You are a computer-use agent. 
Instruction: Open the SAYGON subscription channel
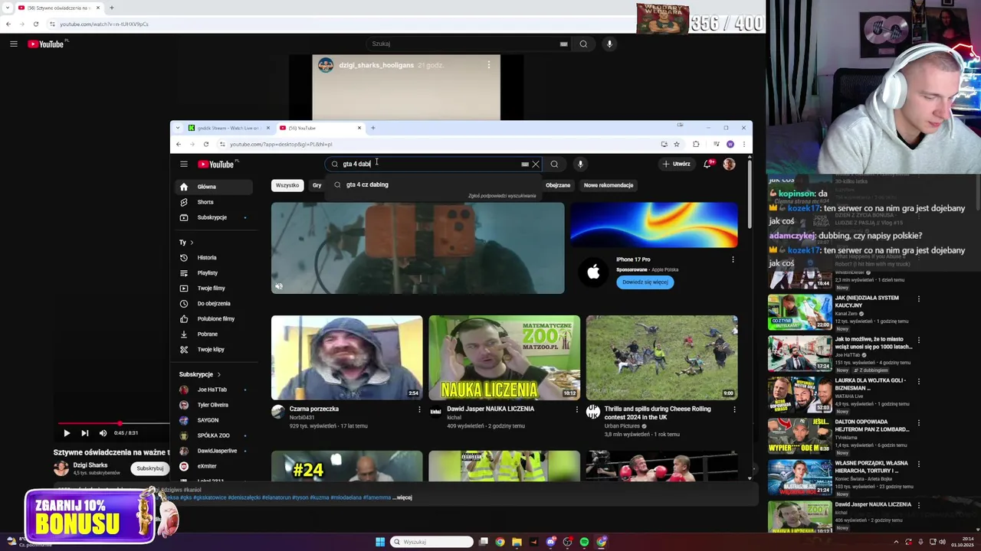click(208, 420)
